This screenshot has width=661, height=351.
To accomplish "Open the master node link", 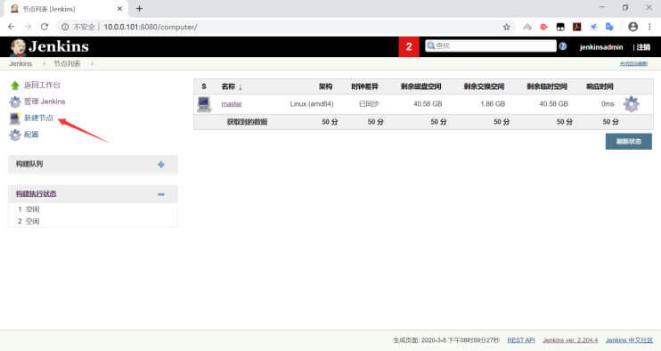I will coord(232,104).
